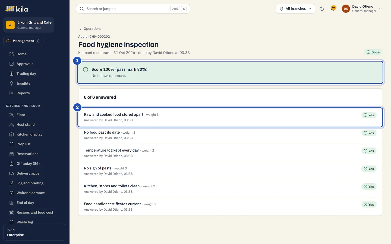Click the Insights lightbulb icon
This screenshot has height=244, width=391.
tap(11, 83)
